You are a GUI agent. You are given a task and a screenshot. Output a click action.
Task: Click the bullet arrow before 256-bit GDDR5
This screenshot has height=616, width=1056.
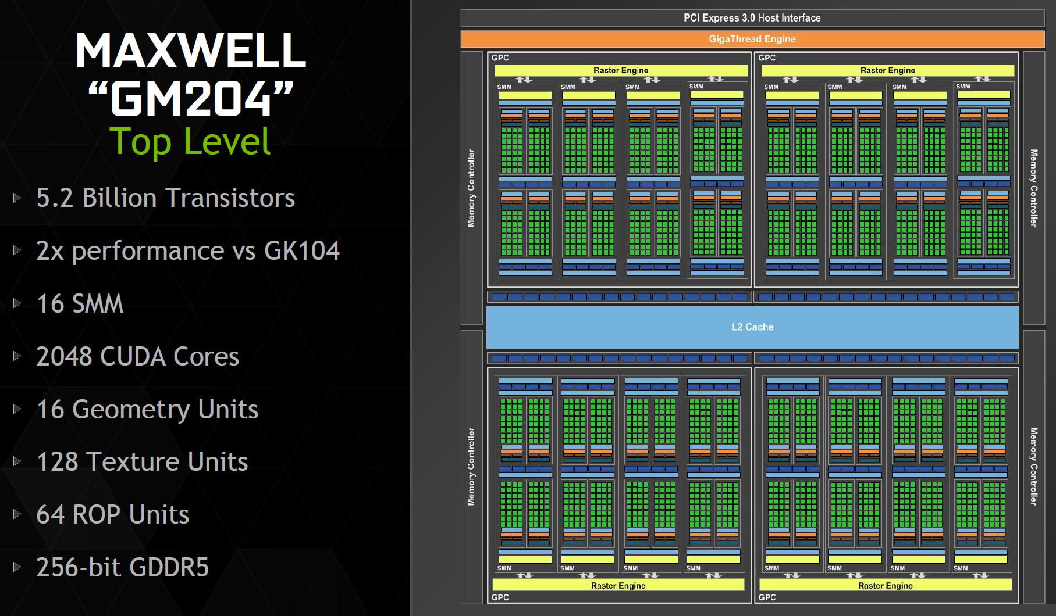(x=17, y=567)
